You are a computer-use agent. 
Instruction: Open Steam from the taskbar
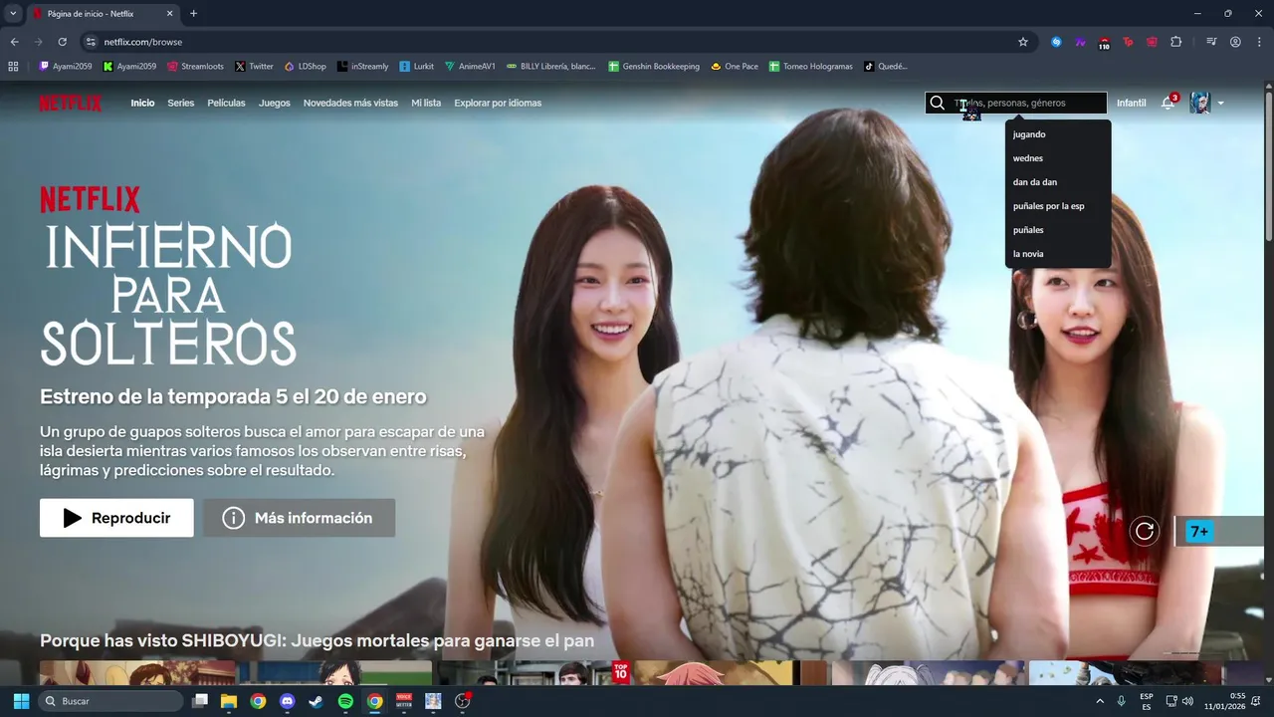pos(316,701)
